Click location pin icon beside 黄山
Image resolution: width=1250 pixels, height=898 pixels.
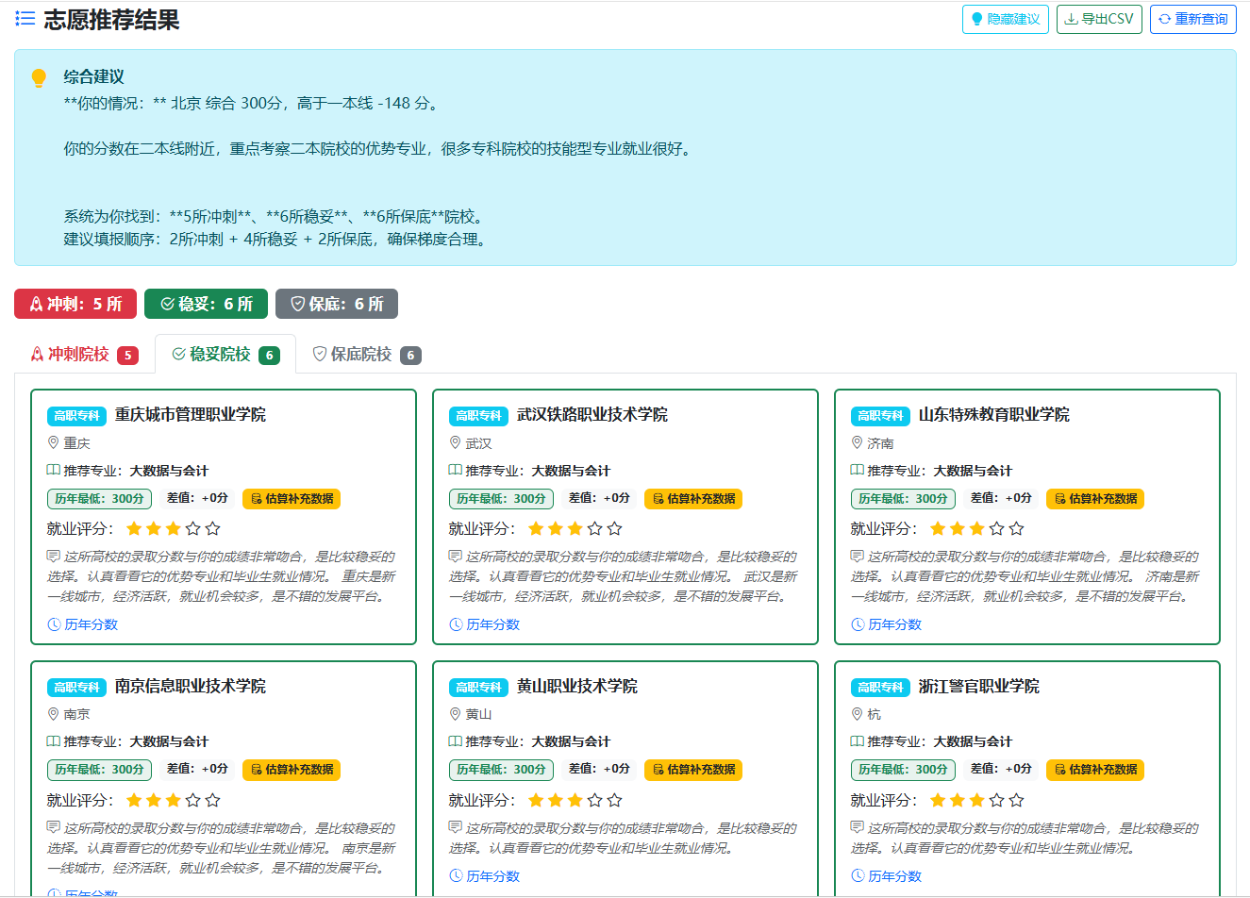coord(456,714)
